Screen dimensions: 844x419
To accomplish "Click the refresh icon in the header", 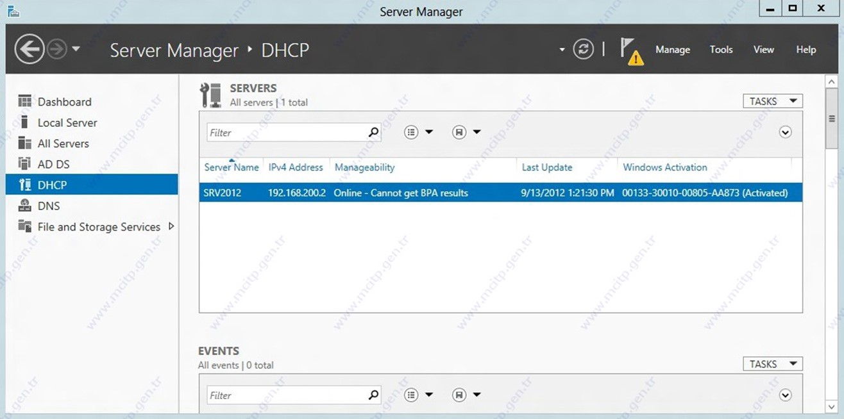I will [x=583, y=49].
